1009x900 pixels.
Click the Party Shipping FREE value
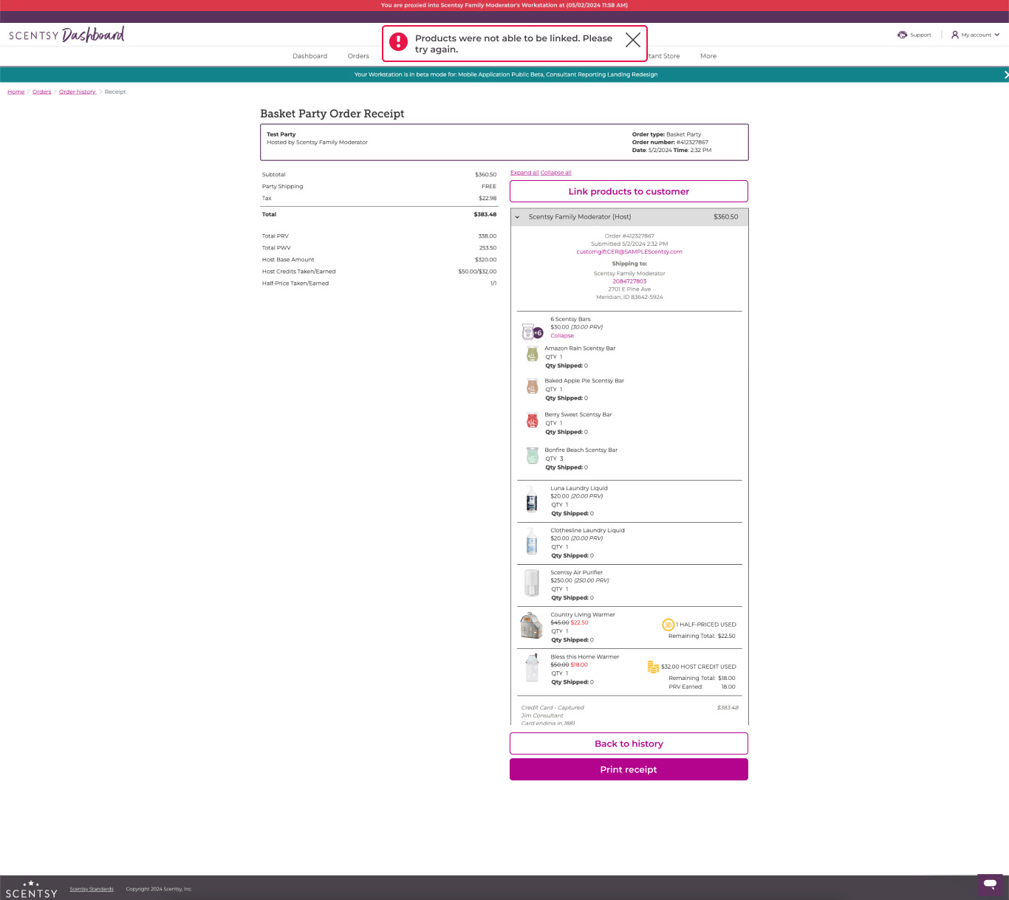[x=489, y=187]
